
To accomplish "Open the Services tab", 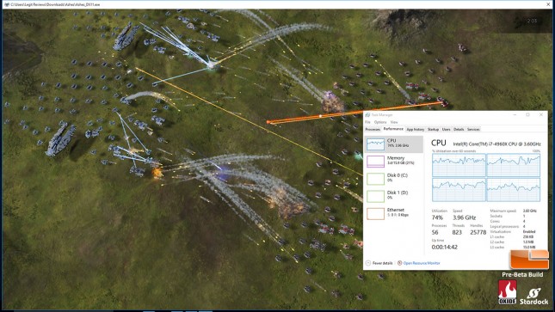I will (473, 130).
